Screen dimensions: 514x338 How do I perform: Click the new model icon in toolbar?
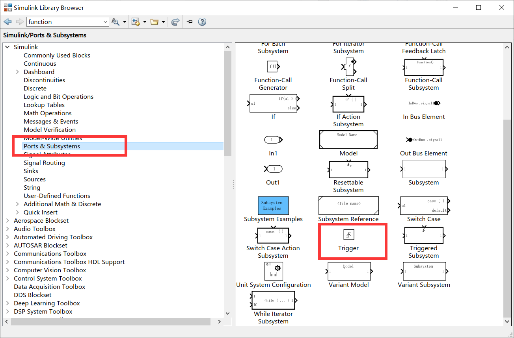click(x=136, y=22)
